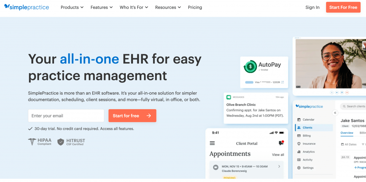Open Calendar in the sidebar
Screen dimensions: 366x182
(x=314, y=120)
